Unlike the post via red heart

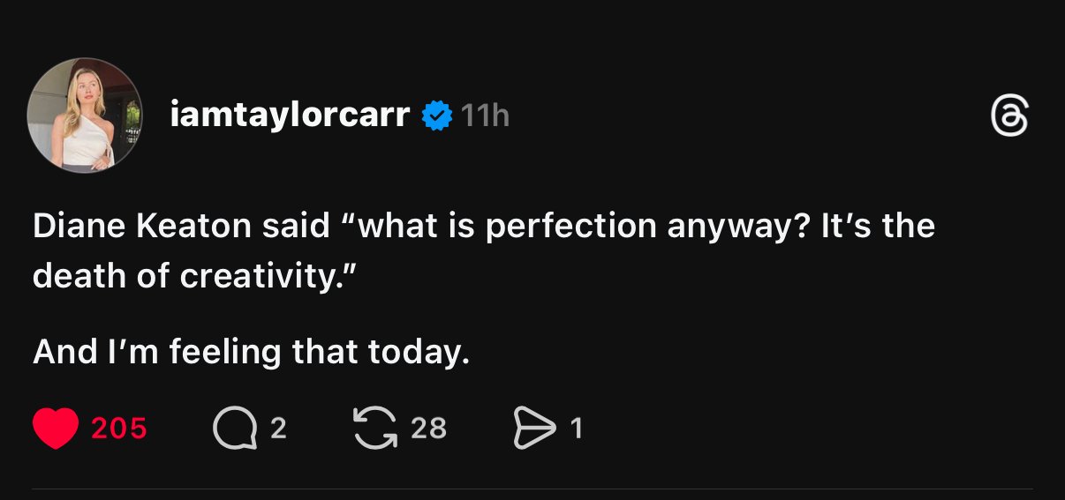click(x=55, y=429)
